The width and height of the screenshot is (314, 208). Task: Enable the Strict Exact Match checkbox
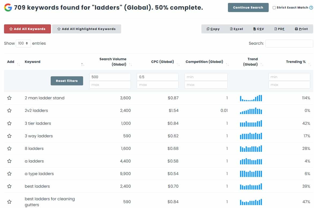275,7
